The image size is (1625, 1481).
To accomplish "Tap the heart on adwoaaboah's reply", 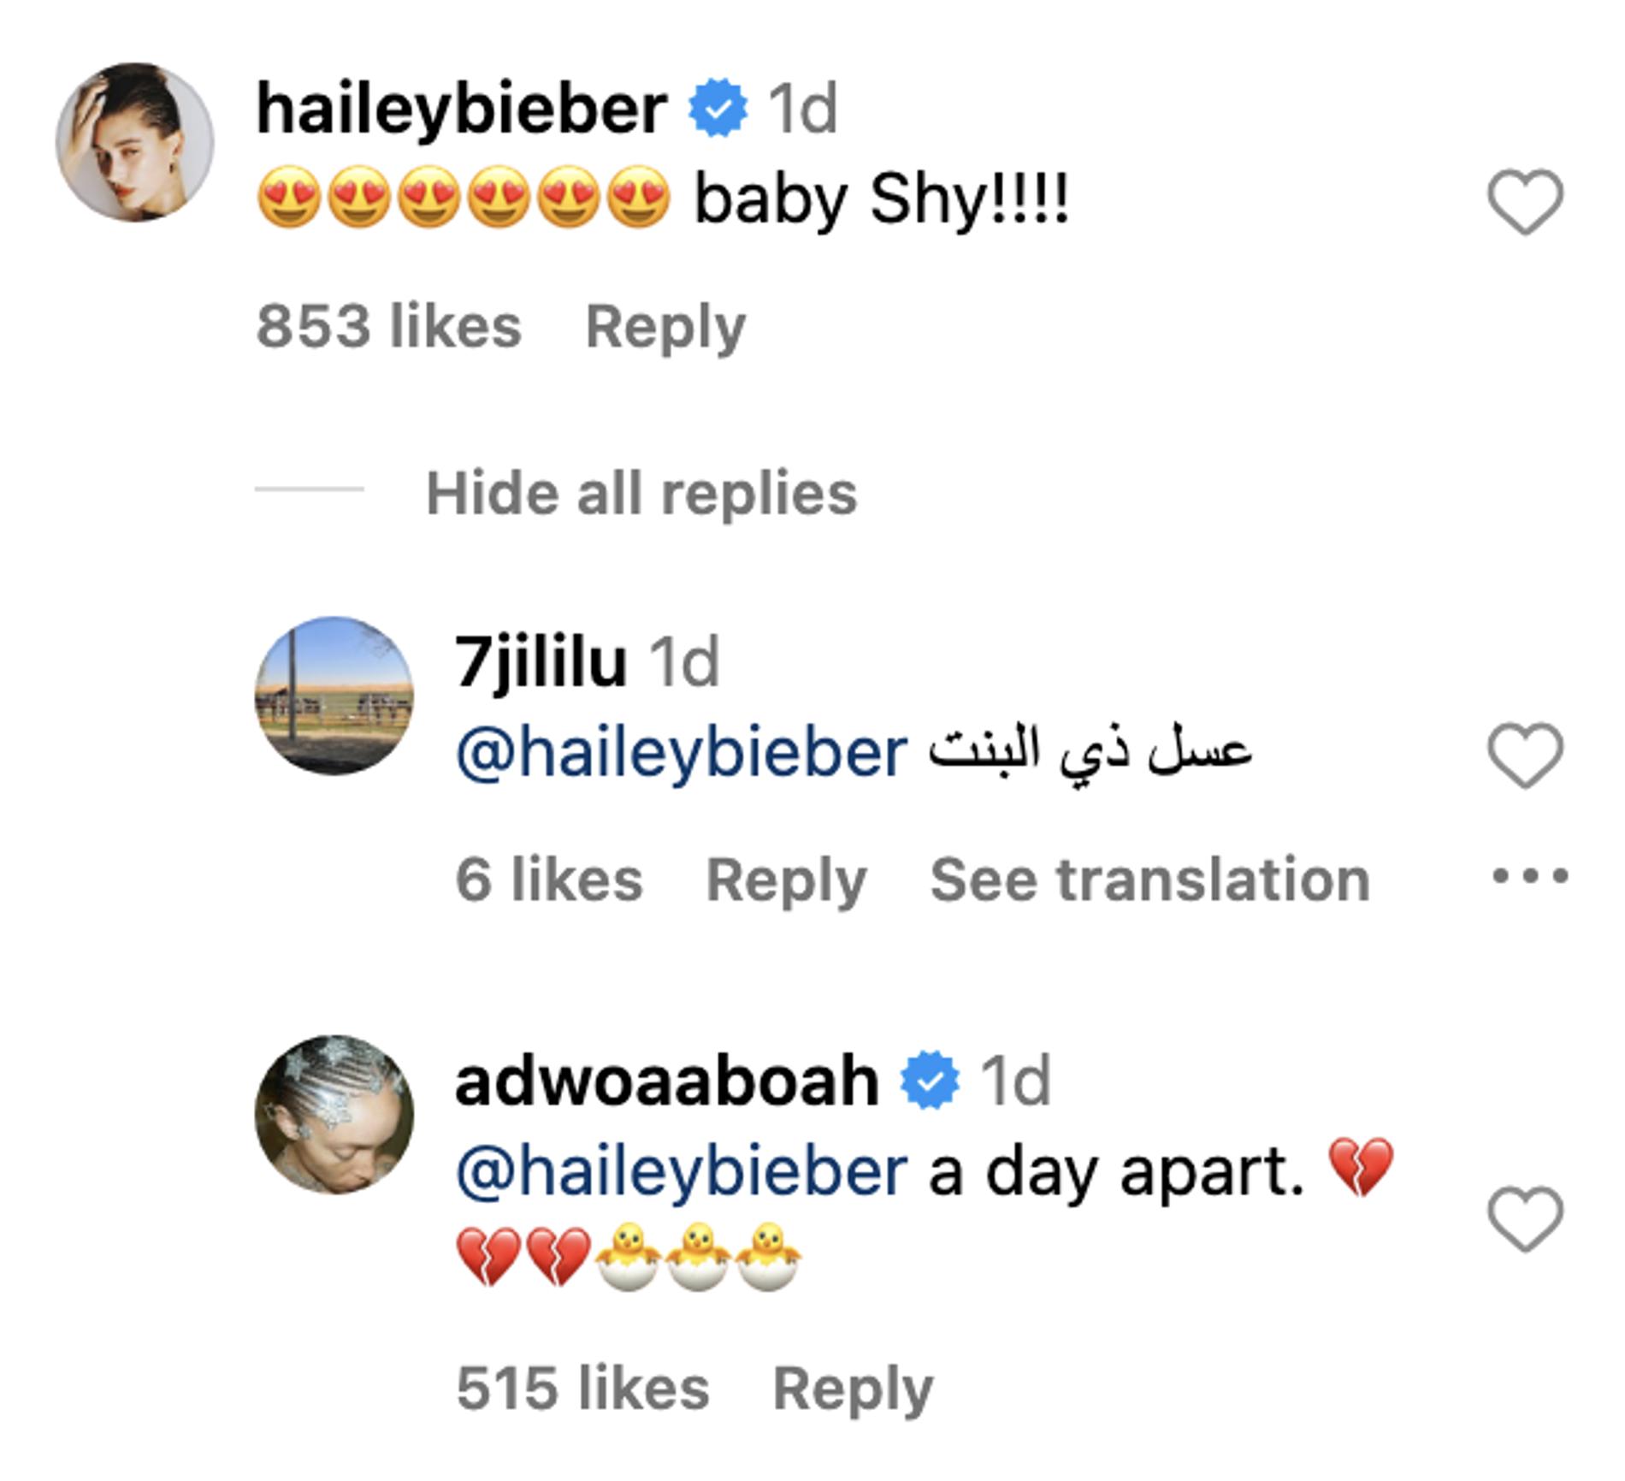I will 1525,1218.
